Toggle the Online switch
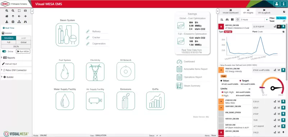Viewport: 288px width, 137px height. tap(4, 51)
